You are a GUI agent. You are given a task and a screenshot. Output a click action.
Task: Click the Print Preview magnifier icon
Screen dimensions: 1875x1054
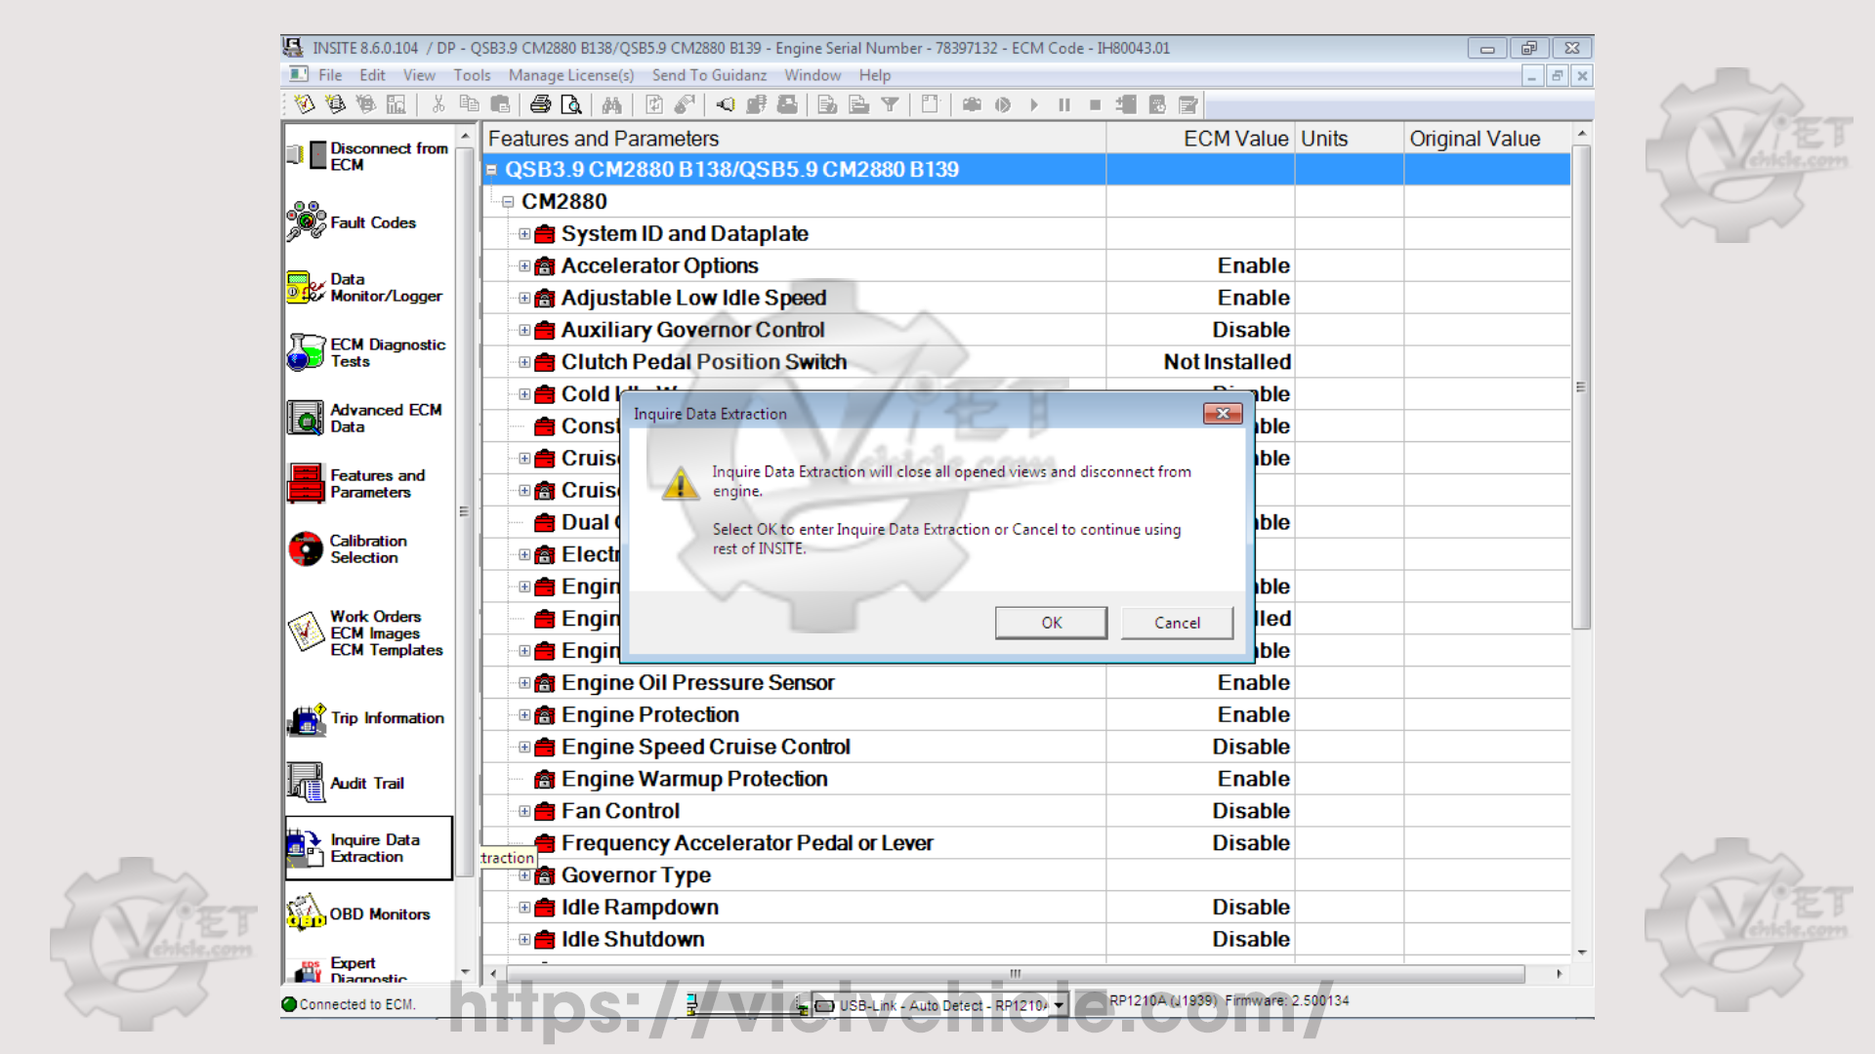coord(571,104)
